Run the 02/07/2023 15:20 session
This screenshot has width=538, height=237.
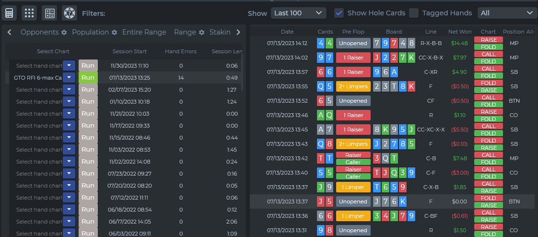[x=88, y=90]
